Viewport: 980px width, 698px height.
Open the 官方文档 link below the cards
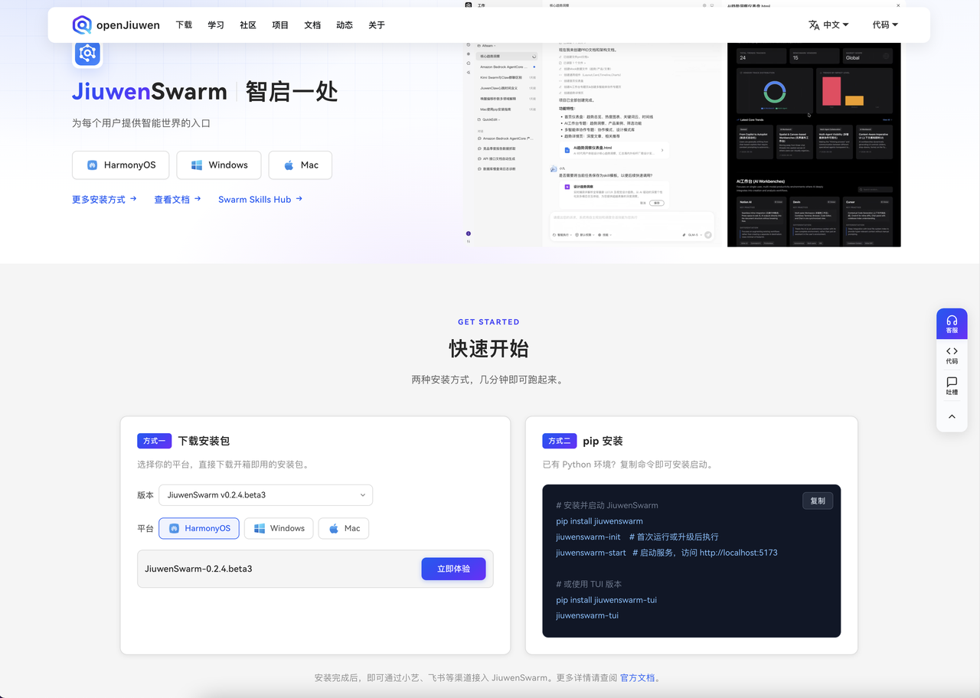click(x=638, y=677)
